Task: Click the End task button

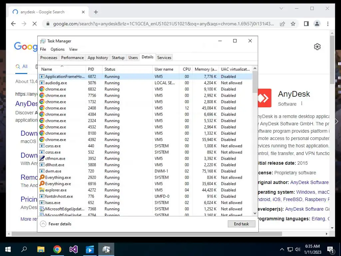Action: pos(241,224)
